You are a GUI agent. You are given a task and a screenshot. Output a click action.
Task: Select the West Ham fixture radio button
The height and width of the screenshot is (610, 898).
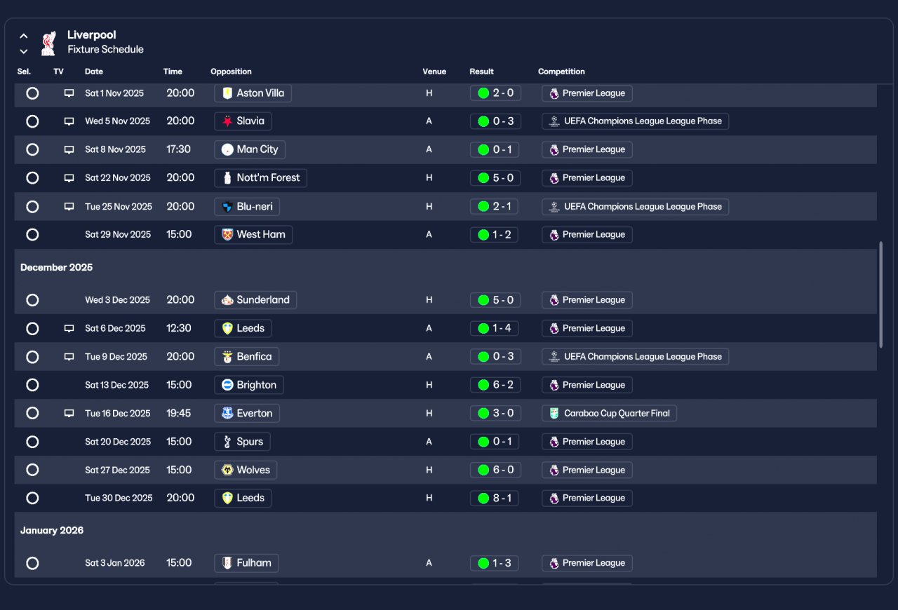(32, 235)
